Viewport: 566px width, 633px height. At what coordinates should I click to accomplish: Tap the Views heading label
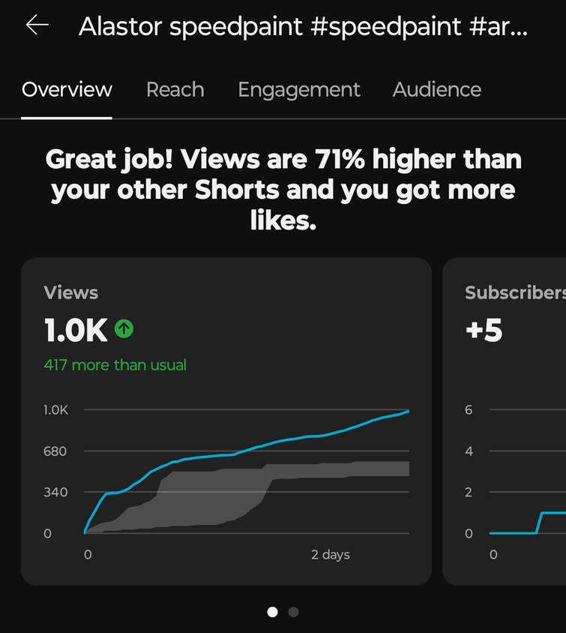click(71, 292)
